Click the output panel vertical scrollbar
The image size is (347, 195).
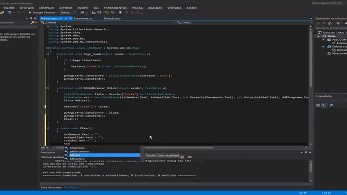click(x=311, y=167)
